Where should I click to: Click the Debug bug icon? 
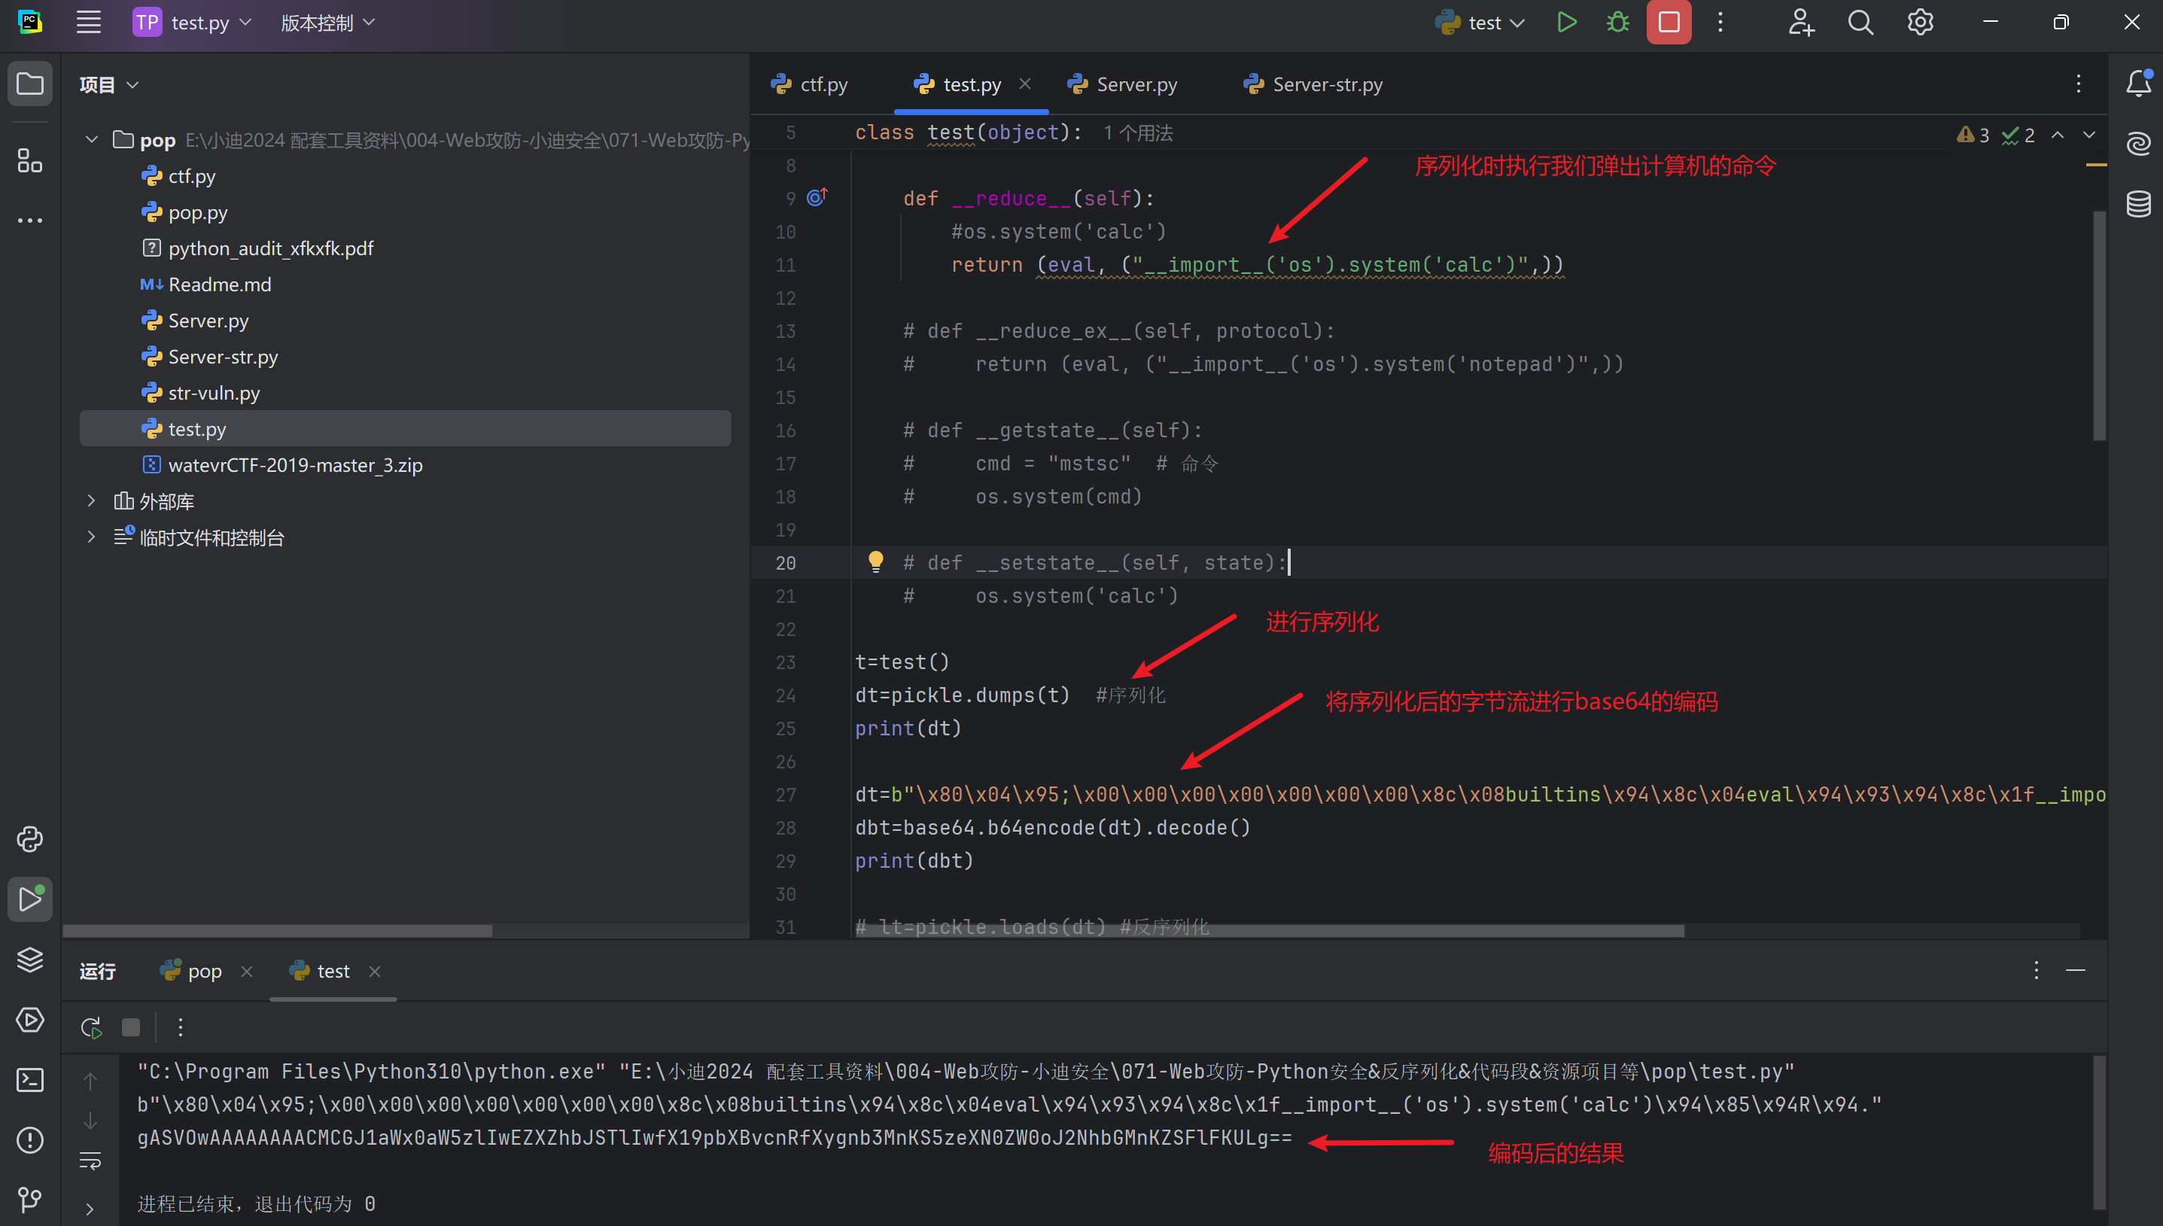1617,23
